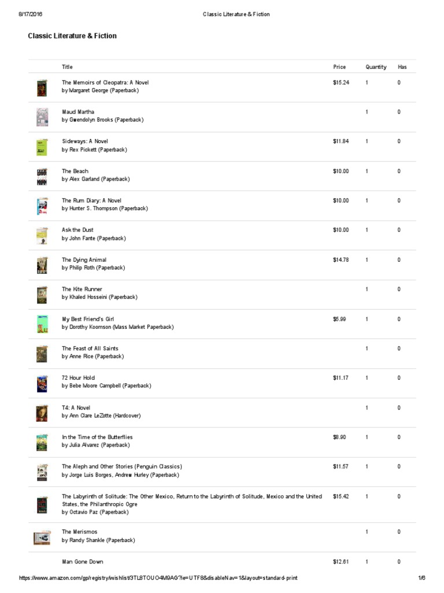Click the Amazon wishlist URL in footer

pyautogui.click(x=158, y=578)
